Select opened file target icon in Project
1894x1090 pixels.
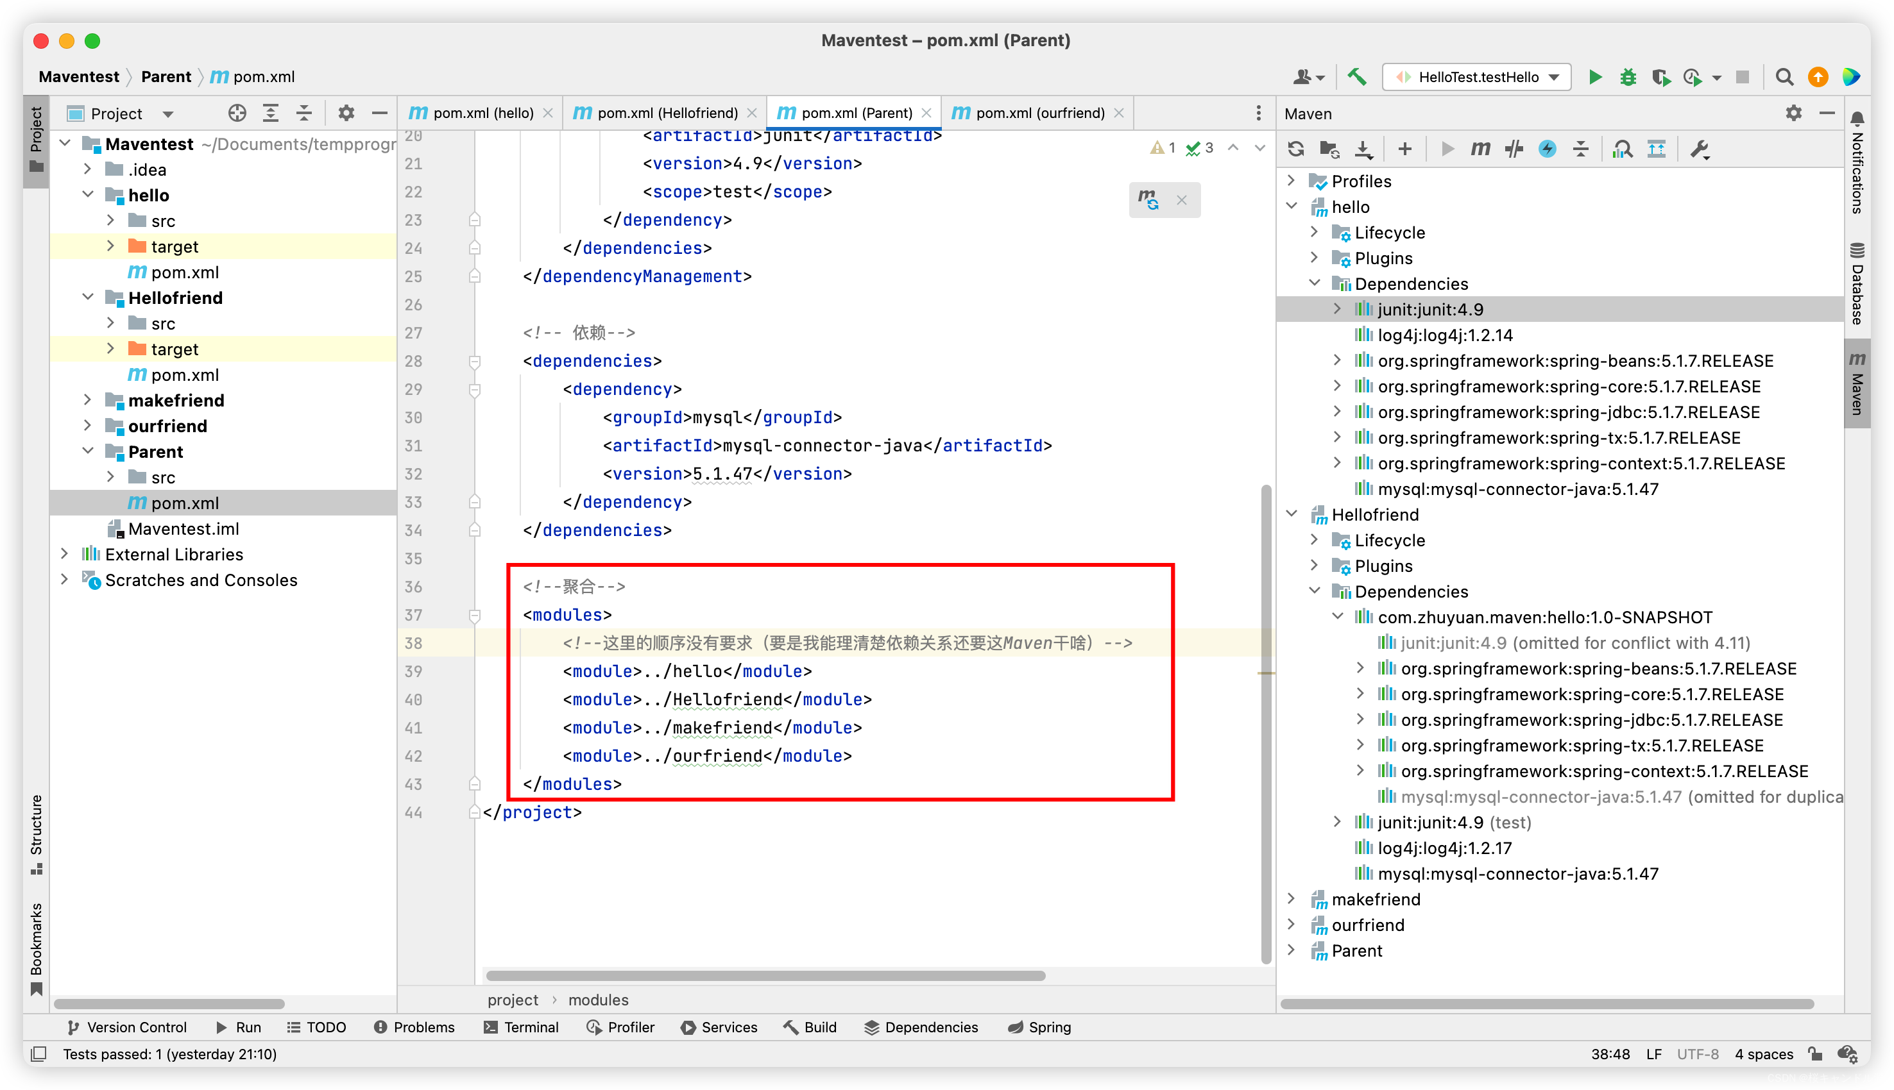(x=237, y=113)
